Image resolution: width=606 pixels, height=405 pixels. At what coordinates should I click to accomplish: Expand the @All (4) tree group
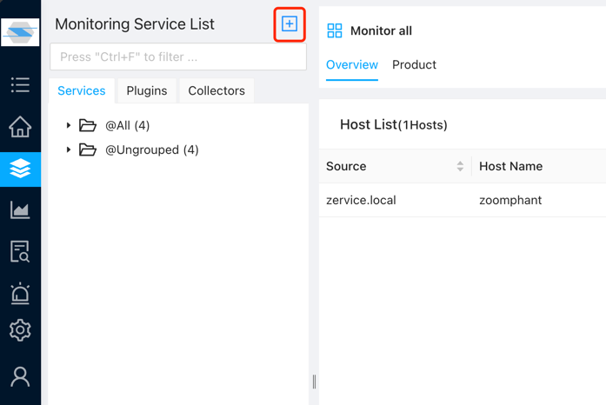(x=69, y=126)
